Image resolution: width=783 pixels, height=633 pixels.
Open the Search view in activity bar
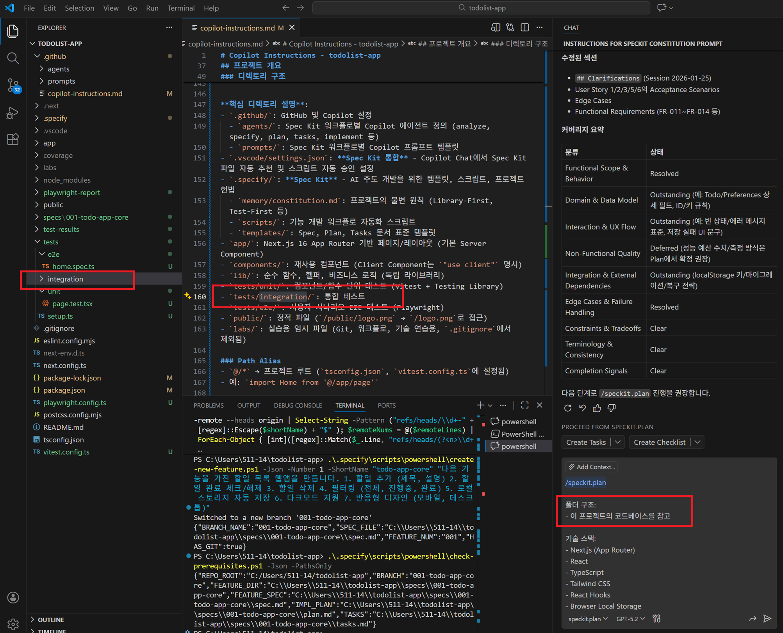pyautogui.click(x=13, y=58)
